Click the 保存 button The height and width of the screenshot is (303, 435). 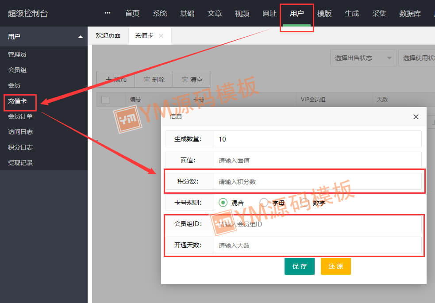click(299, 266)
